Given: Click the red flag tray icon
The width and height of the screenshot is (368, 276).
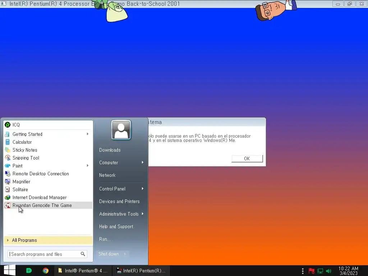Looking at the screenshot, I should coord(312,271).
